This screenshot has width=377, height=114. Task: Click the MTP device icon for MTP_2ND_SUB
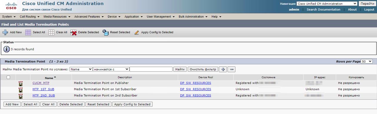21,96
